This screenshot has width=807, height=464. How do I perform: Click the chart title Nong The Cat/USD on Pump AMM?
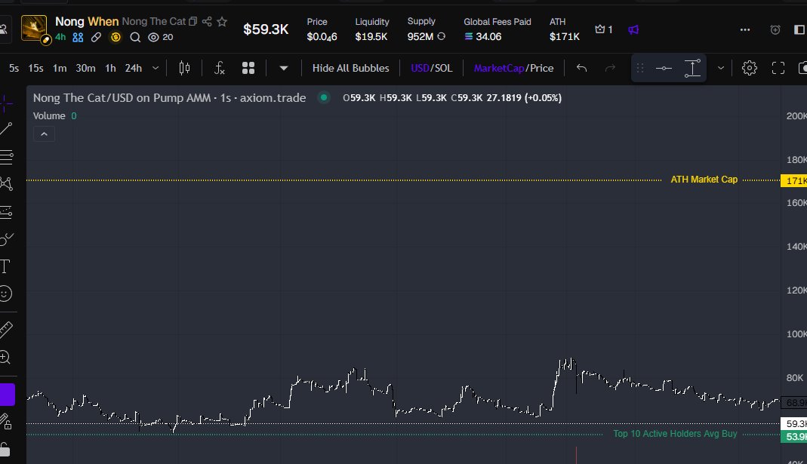tap(123, 98)
